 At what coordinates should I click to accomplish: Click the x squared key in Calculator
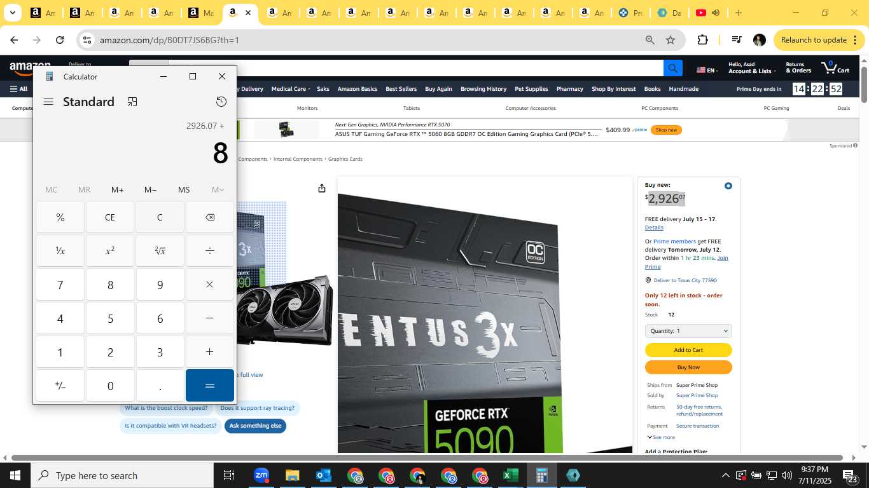[x=110, y=251]
